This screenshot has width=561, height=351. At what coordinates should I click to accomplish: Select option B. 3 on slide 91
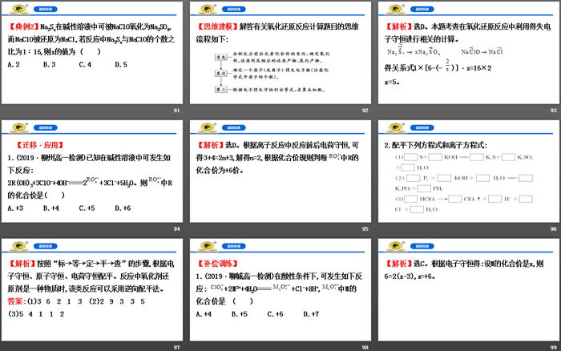[x=50, y=64]
